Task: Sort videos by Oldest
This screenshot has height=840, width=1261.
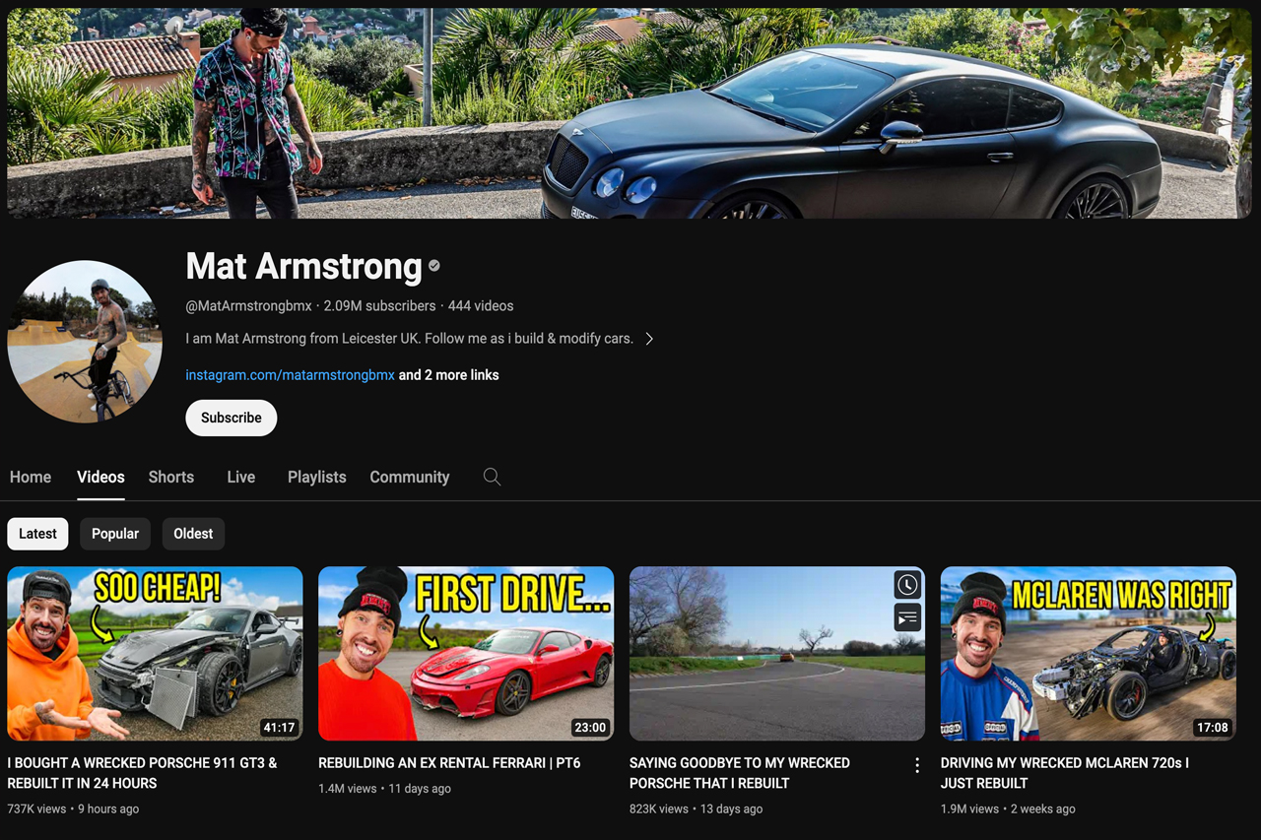Action: (193, 534)
